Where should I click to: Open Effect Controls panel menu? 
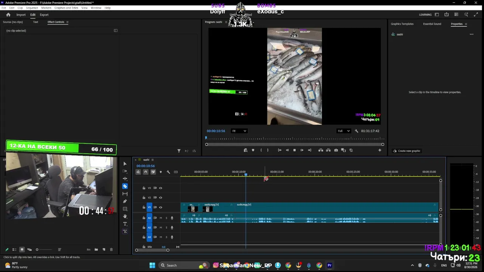67,22
